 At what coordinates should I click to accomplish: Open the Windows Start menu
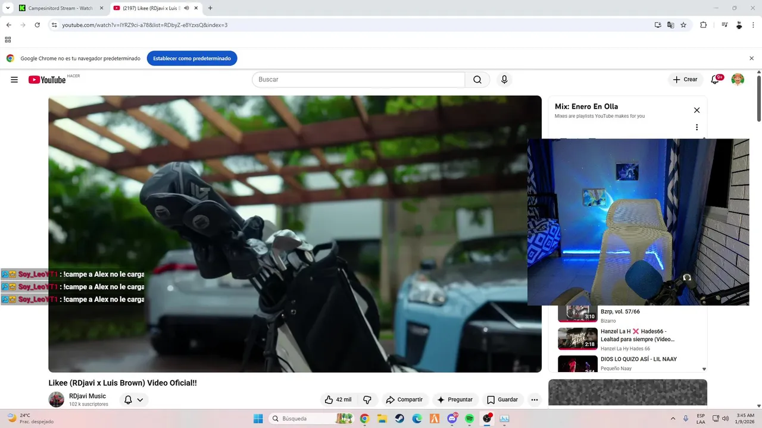[258, 418]
